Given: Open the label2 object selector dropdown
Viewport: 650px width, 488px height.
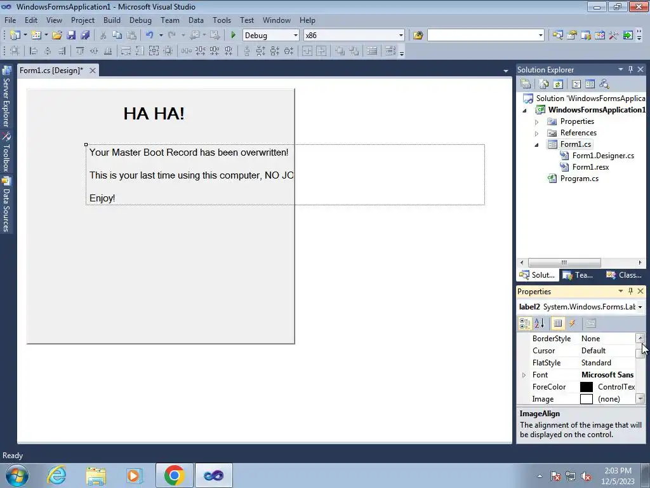Looking at the screenshot, I should pyautogui.click(x=640, y=307).
